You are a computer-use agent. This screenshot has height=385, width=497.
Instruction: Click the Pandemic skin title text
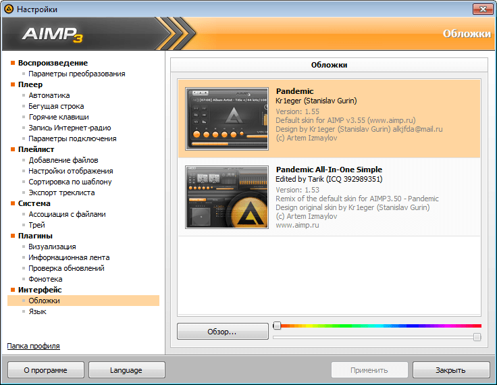click(294, 91)
